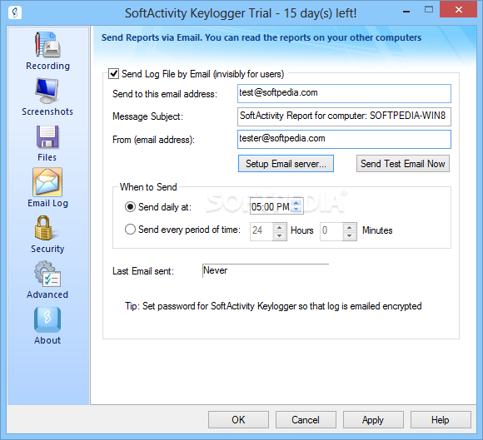
Task: Decrease the Minutes value with down arrow
Action: 349,235
